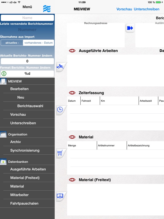Tap the Ausgeführte Arbeiten text area

116,71
